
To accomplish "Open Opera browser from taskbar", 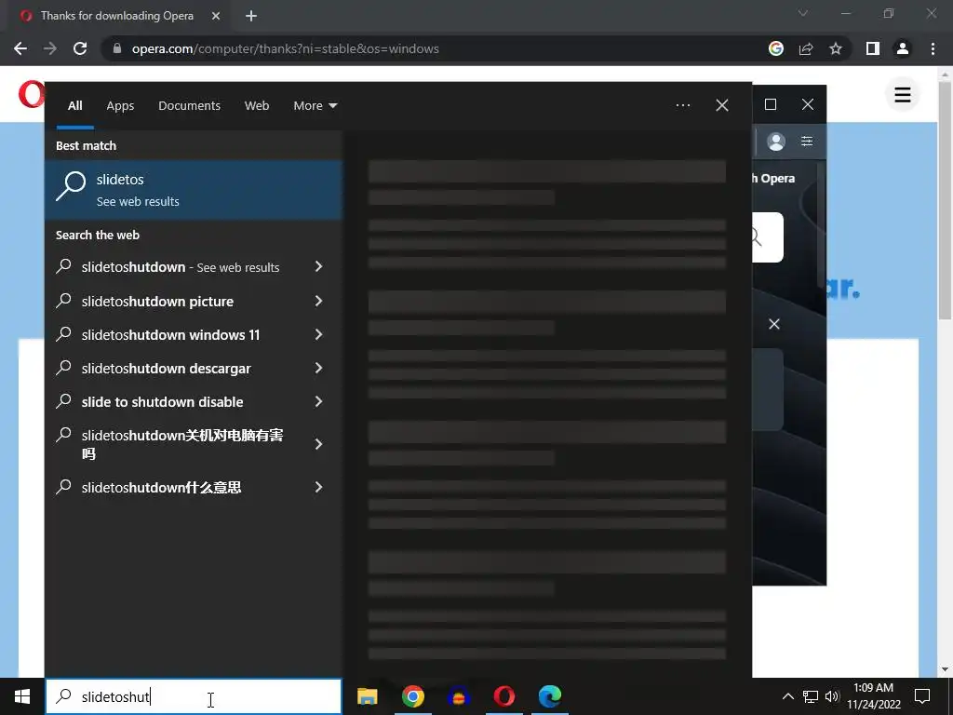I will [x=503, y=696].
